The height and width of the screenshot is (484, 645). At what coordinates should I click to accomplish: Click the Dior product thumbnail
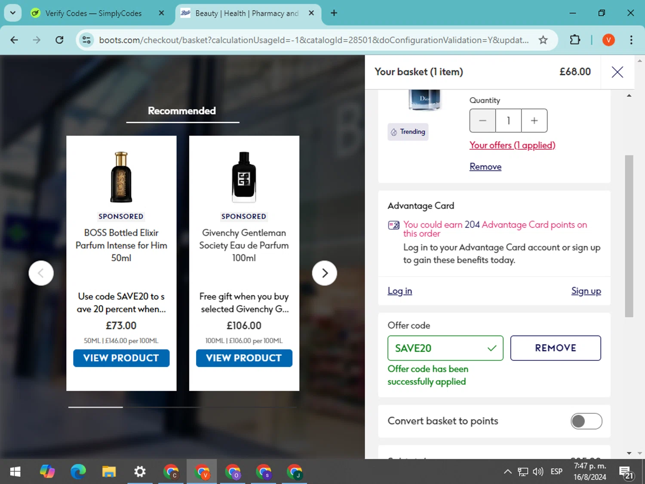[x=424, y=100]
